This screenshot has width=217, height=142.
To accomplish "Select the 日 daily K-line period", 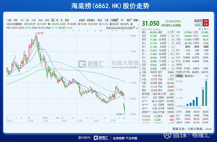I will pyautogui.click(x=53, y=20).
